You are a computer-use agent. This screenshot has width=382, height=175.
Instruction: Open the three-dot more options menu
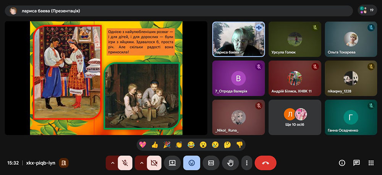[247, 163]
